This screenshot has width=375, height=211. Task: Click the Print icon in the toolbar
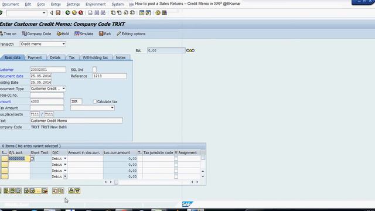point(90,13)
